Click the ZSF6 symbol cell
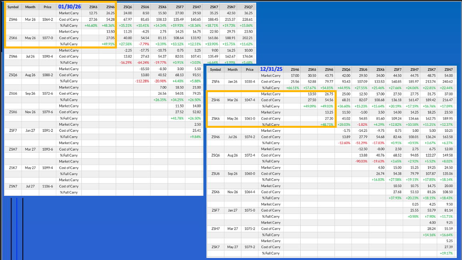The height and width of the screenshot is (260, 462). point(216,82)
